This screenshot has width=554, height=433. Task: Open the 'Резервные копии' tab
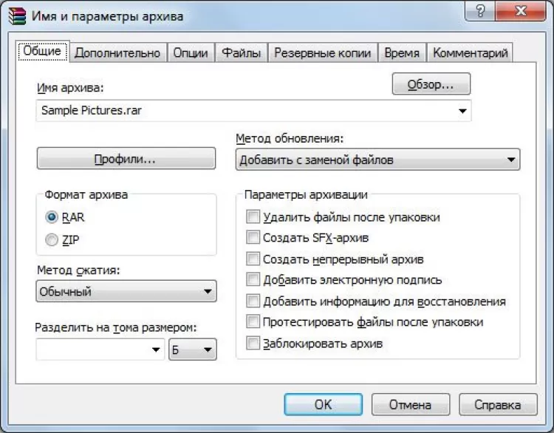click(x=322, y=52)
